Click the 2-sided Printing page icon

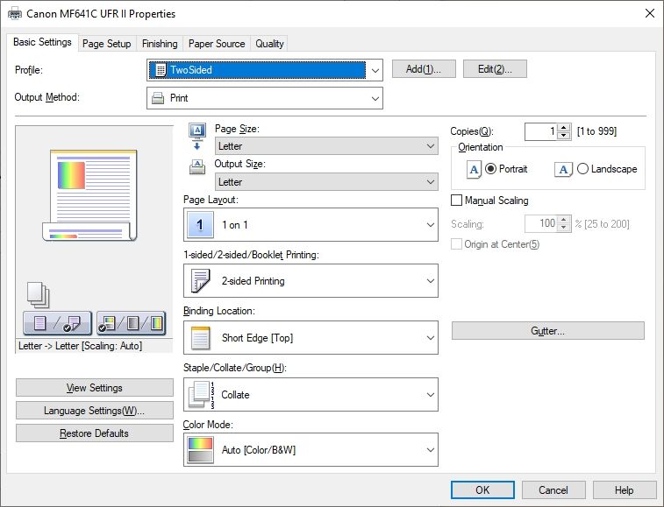201,281
